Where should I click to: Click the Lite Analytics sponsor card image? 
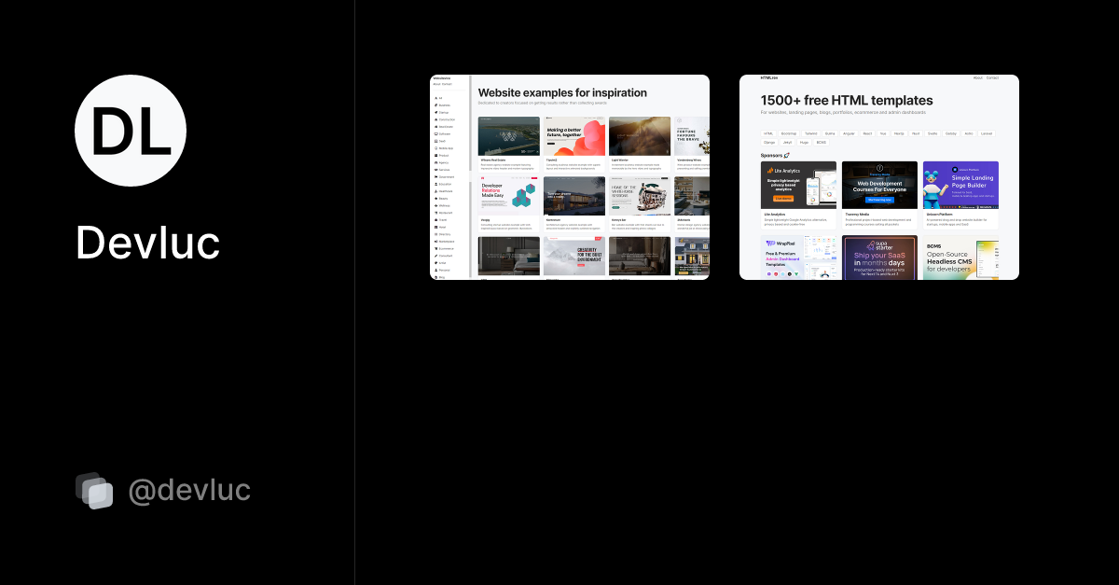[x=798, y=185]
